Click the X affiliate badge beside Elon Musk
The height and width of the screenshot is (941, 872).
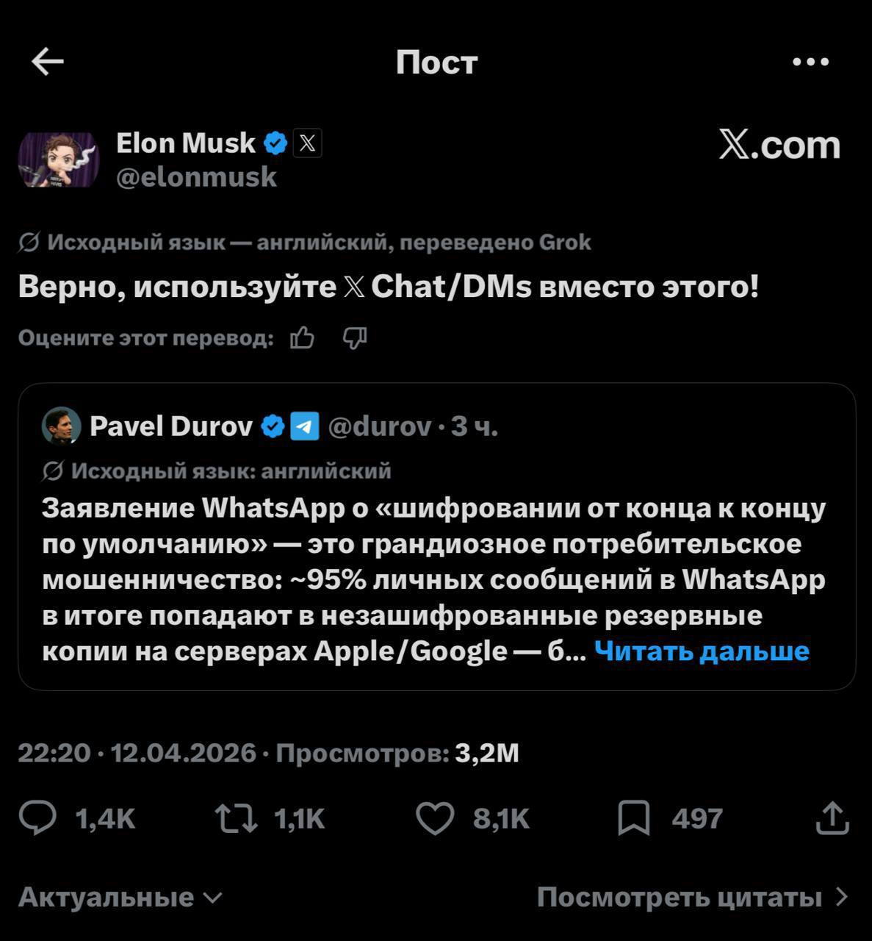coord(307,143)
